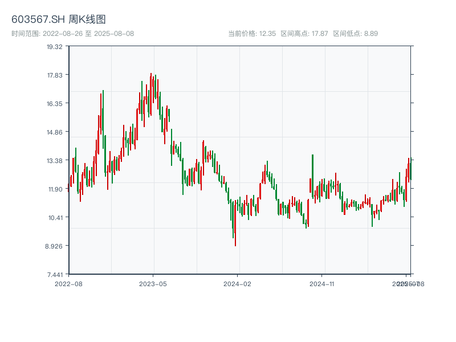
Task: Click x-axis label 2024-02
Action: coord(237,284)
